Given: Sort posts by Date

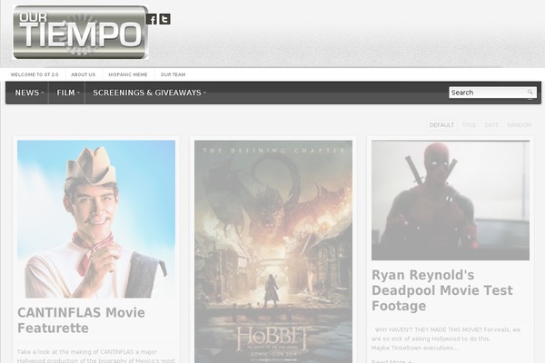Looking at the screenshot, I should point(491,125).
